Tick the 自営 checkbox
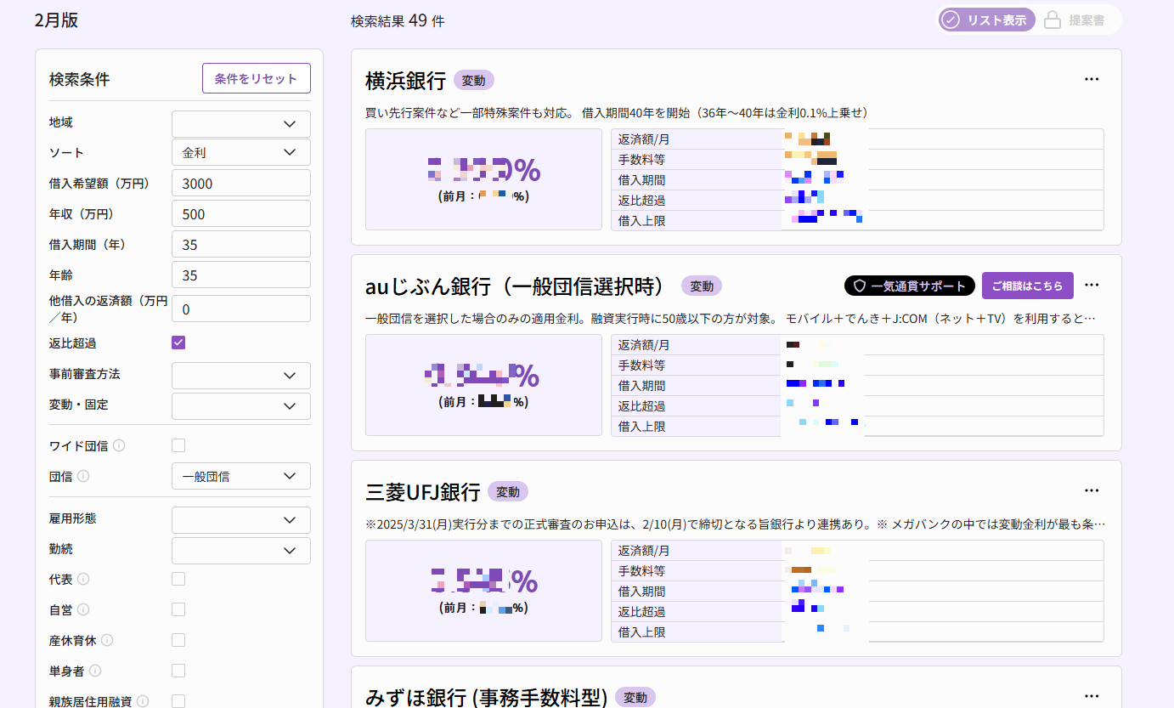1174x708 pixels. tap(178, 609)
